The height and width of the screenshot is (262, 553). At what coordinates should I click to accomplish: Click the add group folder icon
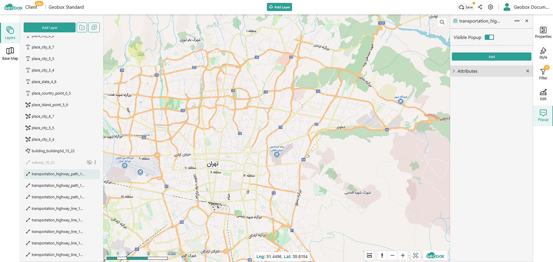[x=82, y=27]
